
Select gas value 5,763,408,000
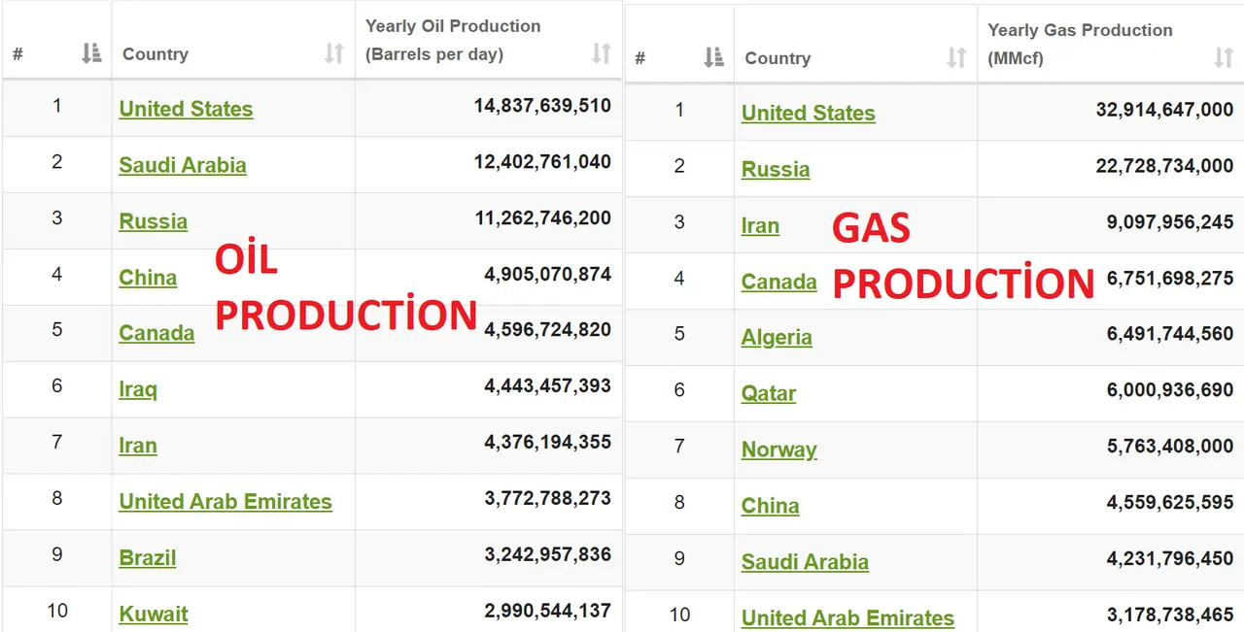1170,447
